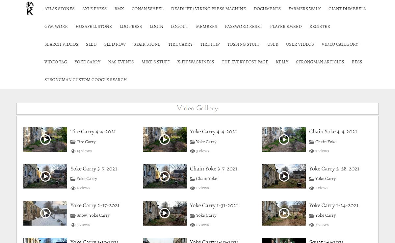Open Tossing Stuff in the navigation

pyautogui.click(x=243, y=44)
